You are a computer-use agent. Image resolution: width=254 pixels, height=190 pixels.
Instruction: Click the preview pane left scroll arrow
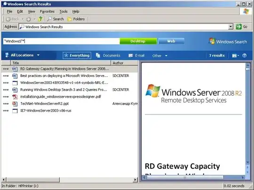pos(144,177)
